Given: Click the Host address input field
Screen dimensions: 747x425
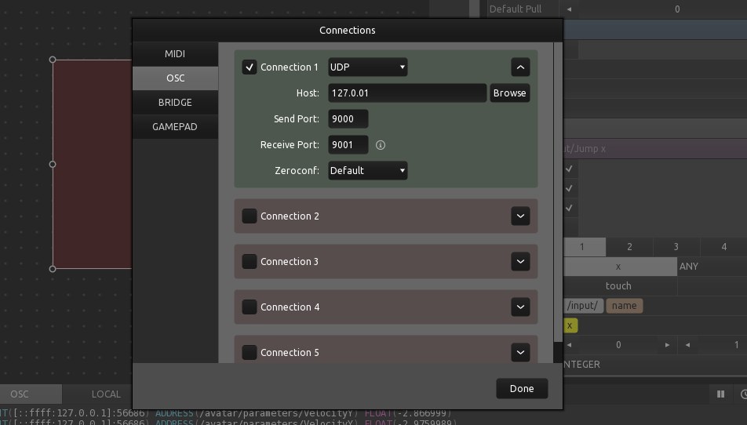Looking at the screenshot, I should pos(406,93).
